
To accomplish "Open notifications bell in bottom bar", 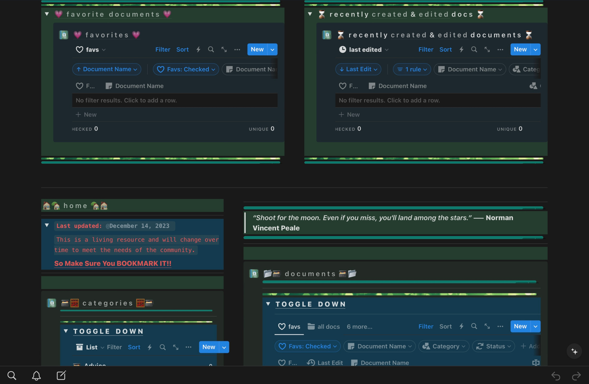I will 36,375.
